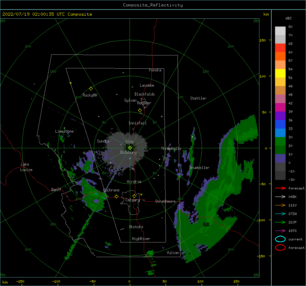Click the Calgary city label
This screenshot has width=306, height=286.
[133, 200]
